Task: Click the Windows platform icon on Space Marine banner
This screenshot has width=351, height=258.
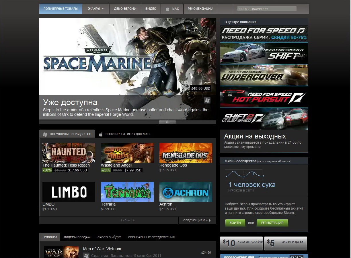Action: [x=207, y=100]
